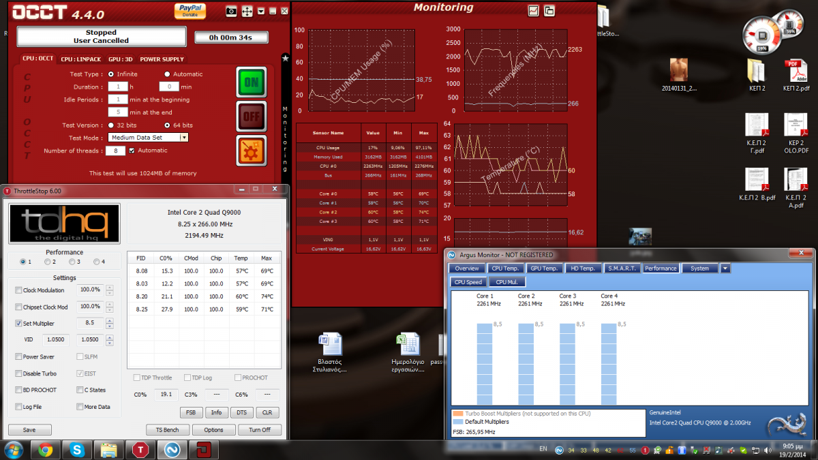Open the POWER SUPPLY tab
The width and height of the screenshot is (818, 460).
click(x=162, y=59)
